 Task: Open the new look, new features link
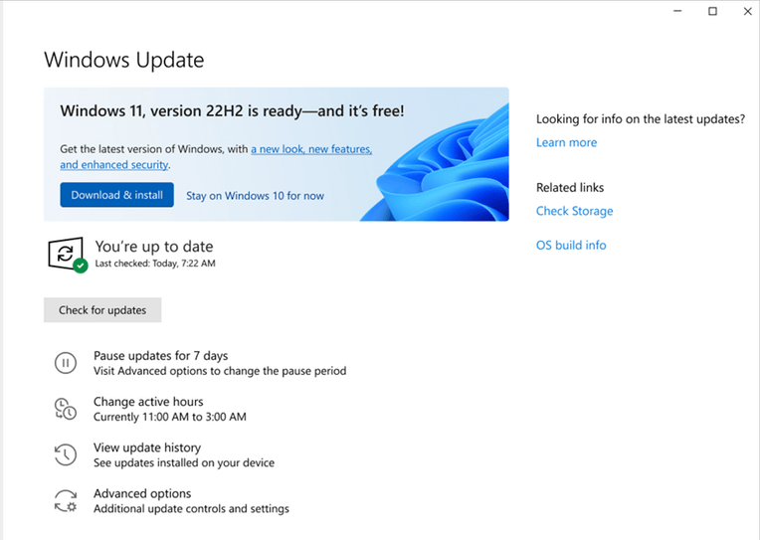(311, 149)
